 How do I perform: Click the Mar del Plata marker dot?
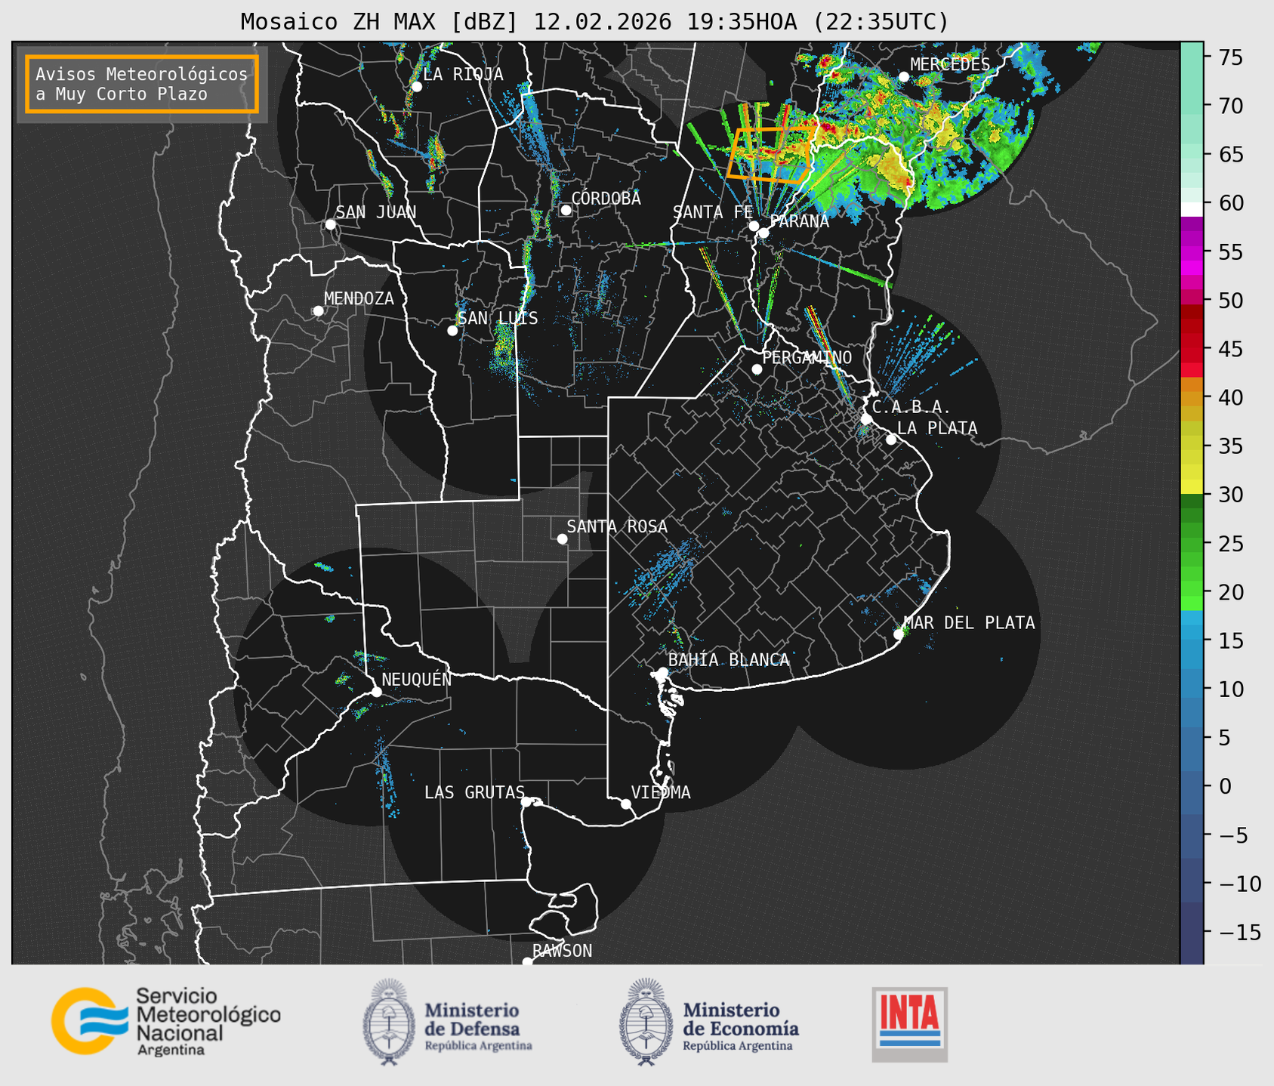coord(899,634)
